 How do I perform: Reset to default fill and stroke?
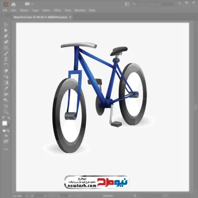(x=3, y=118)
